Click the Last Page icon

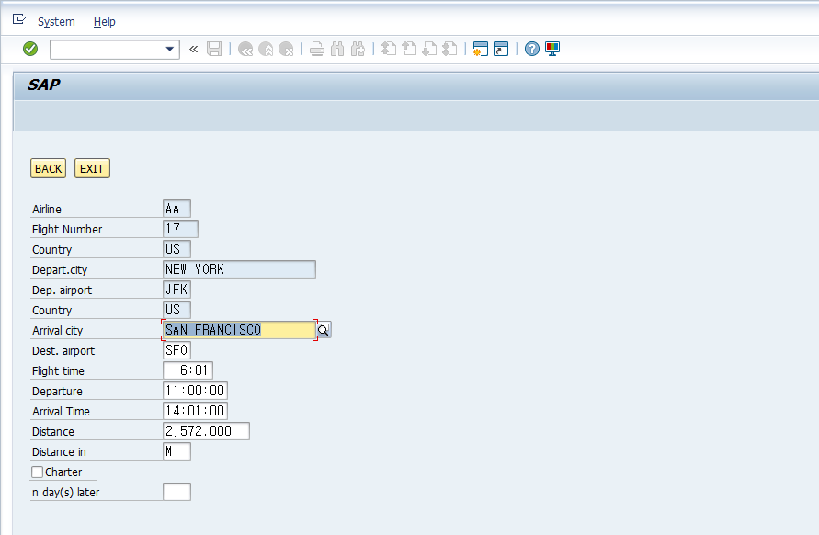point(449,49)
